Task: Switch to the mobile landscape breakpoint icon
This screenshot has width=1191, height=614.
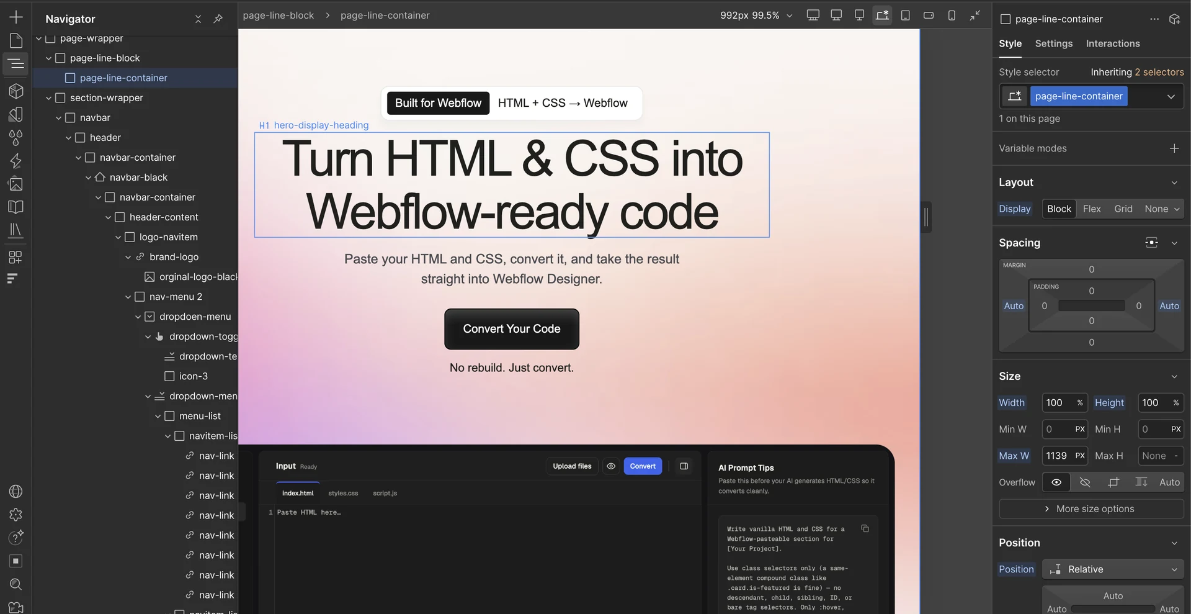Action: click(x=929, y=15)
